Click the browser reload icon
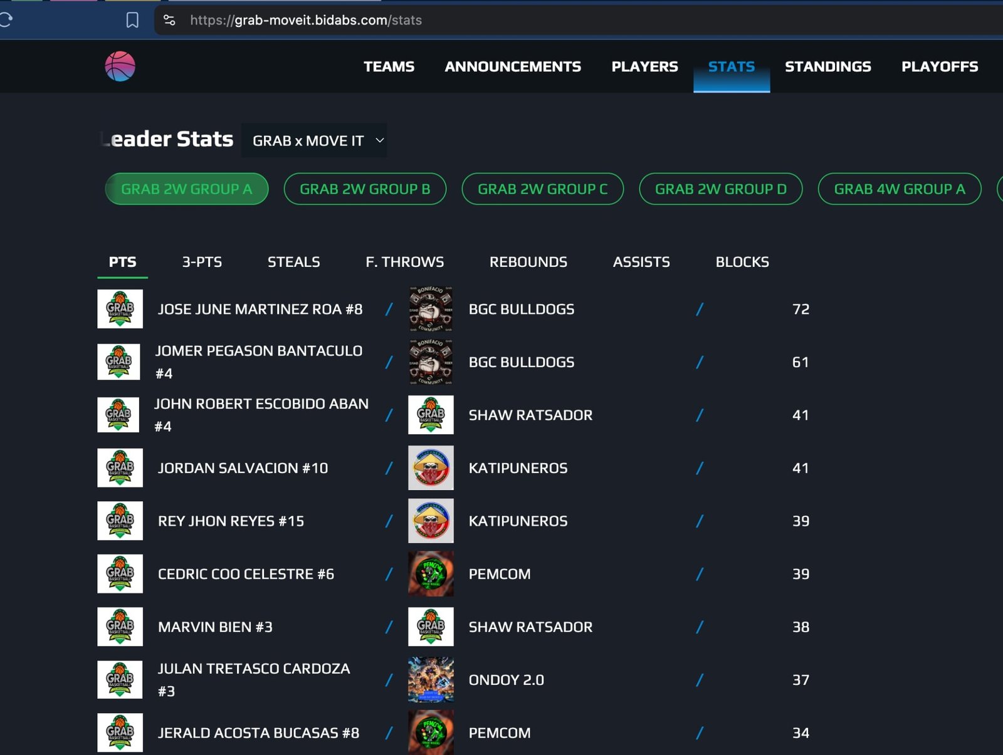Viewport: 1003px width, 755px height. [6, 20]
